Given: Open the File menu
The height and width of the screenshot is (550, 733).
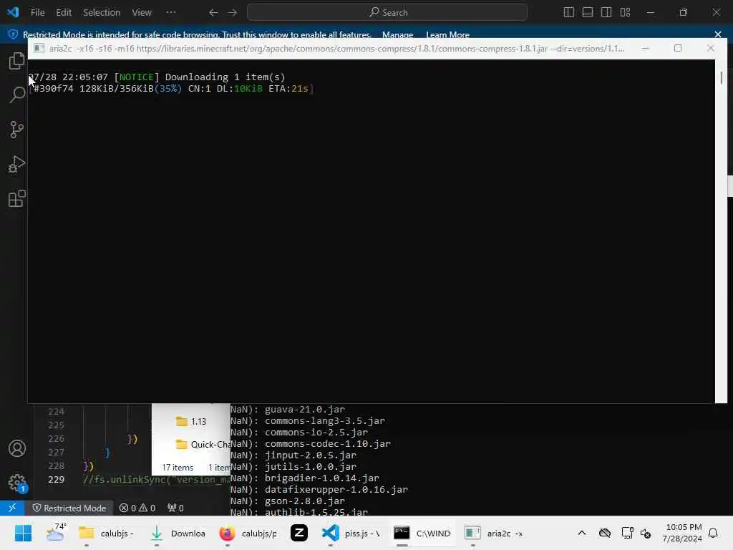Looking at the screenshot, I should 37,13.
